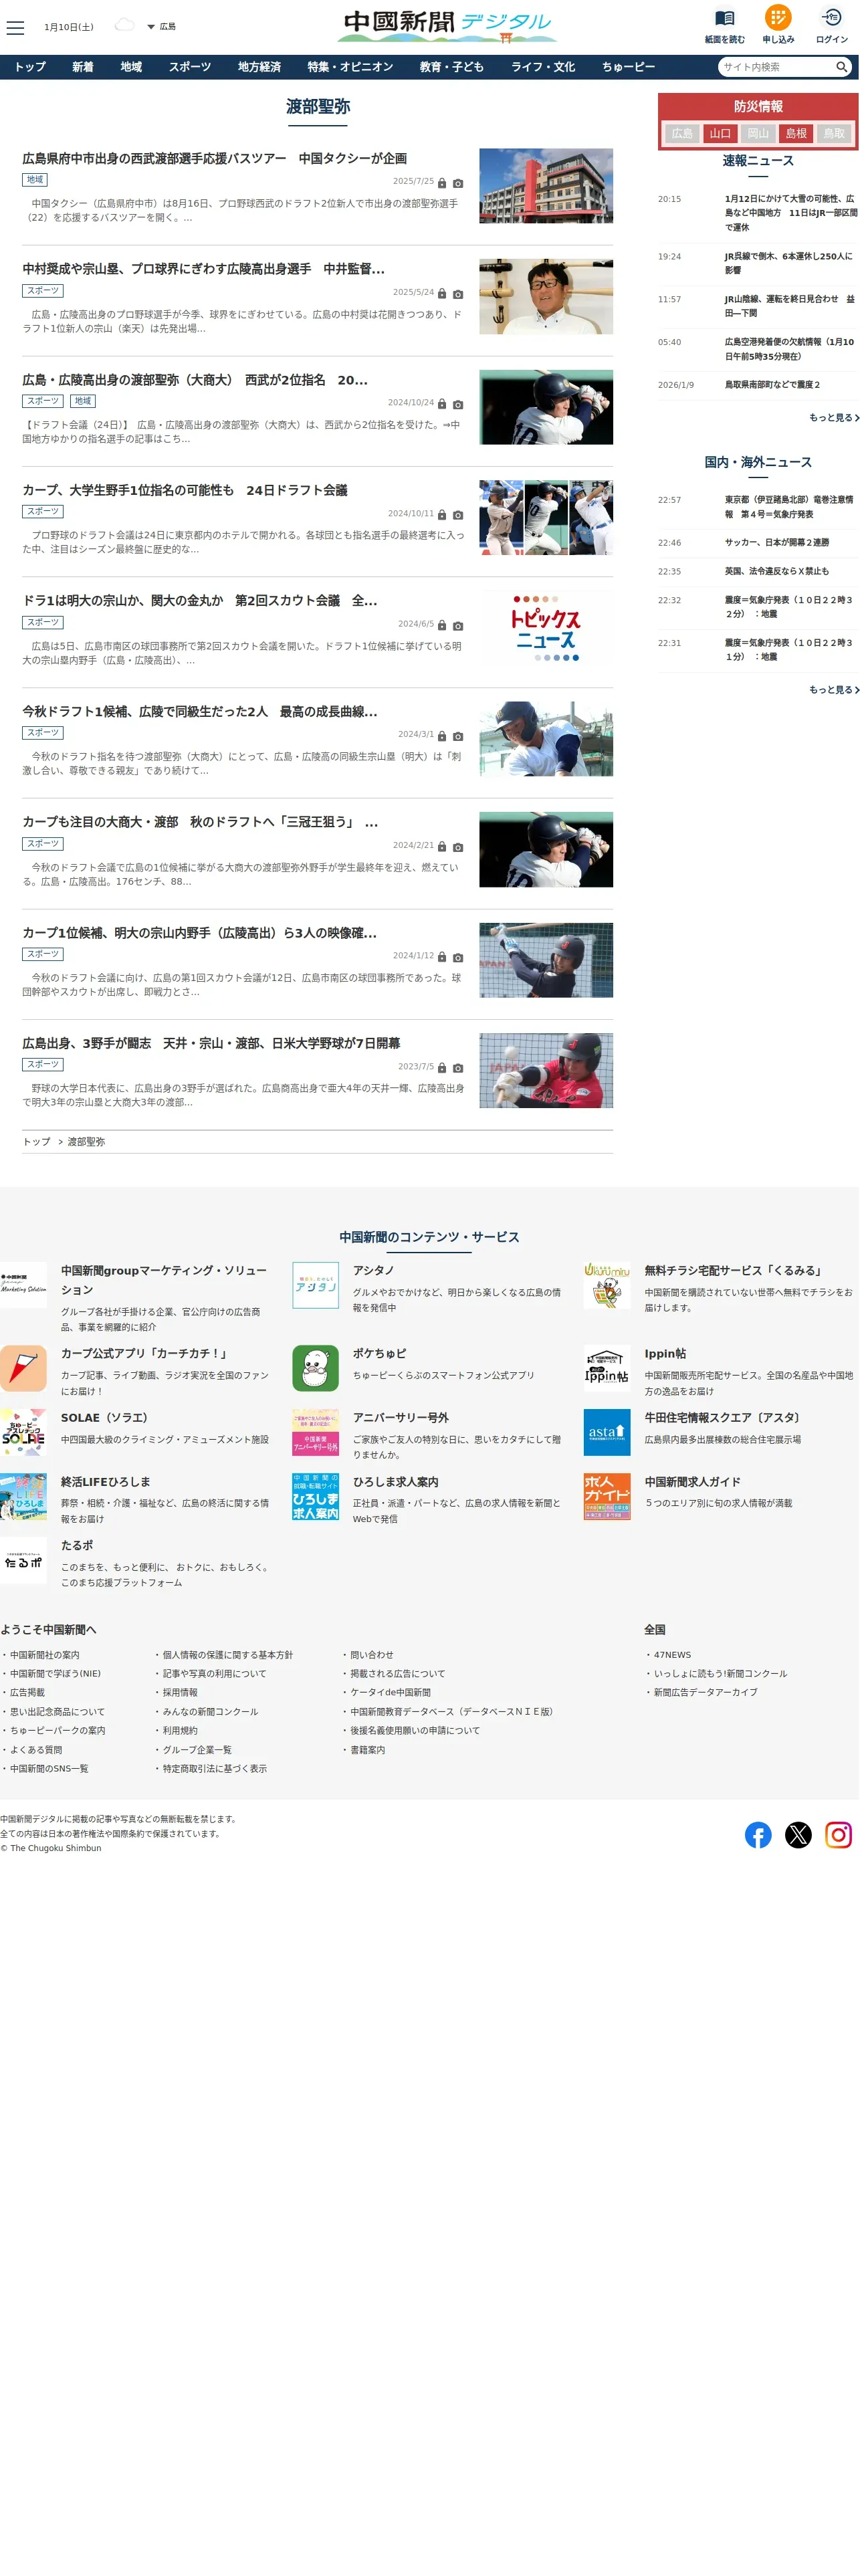Open article ドラ1は明大の宗山か、関大の金丸か
Image resolution: width=860 pixels, height=2576 pixels.
[x=200, y=601]
